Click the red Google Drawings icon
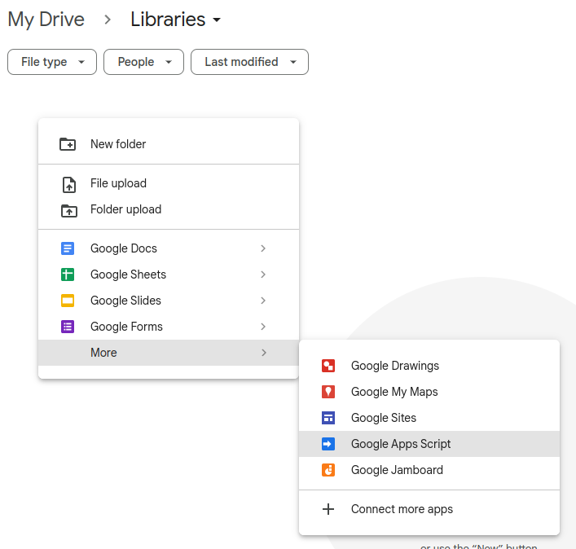The image size is (576, 549). click(328, 366)
